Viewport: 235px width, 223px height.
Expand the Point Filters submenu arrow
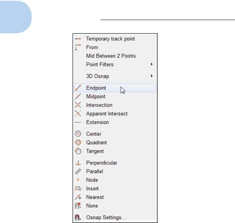[x=152, y=64]
